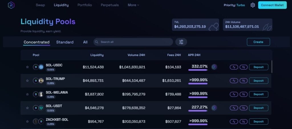Click the pool list vertical scrollbar
Image resolution: width=292 pixels, height=129 pixels.
click(272, 66)
